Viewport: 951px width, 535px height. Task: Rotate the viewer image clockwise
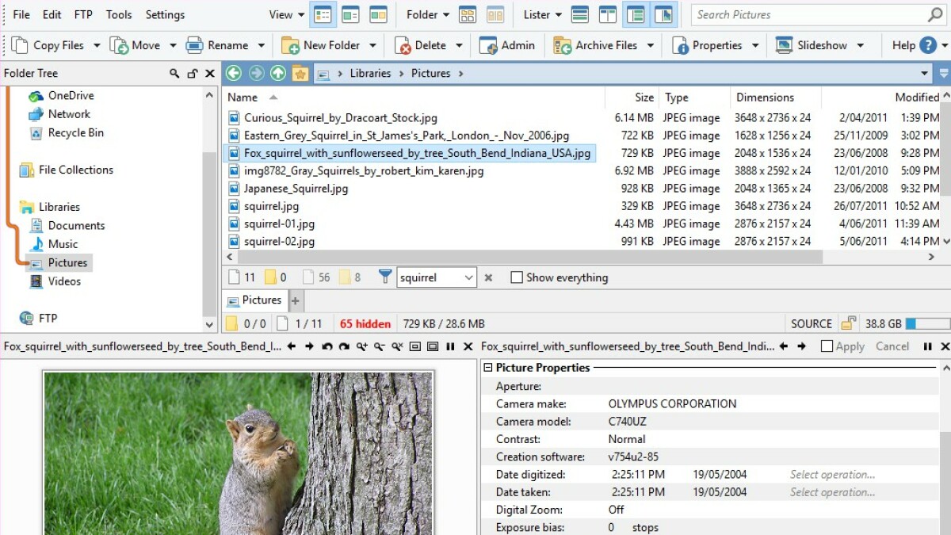tap(344, 346)
